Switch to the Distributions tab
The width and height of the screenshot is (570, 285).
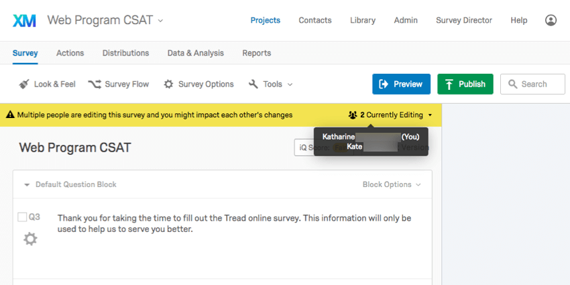(126, 53)
